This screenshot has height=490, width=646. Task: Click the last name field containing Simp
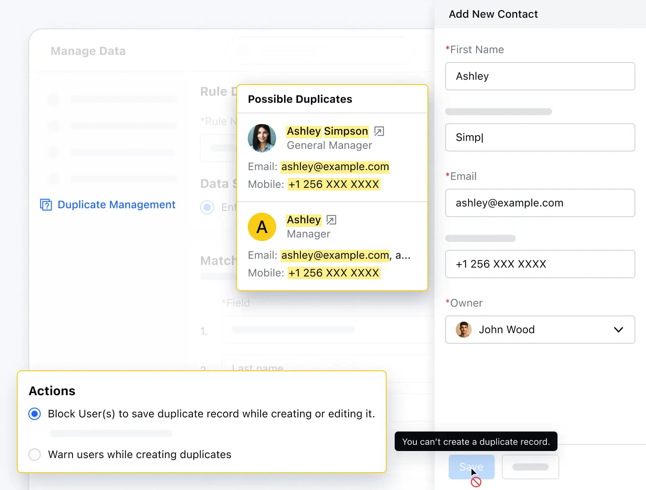point(540,137)
